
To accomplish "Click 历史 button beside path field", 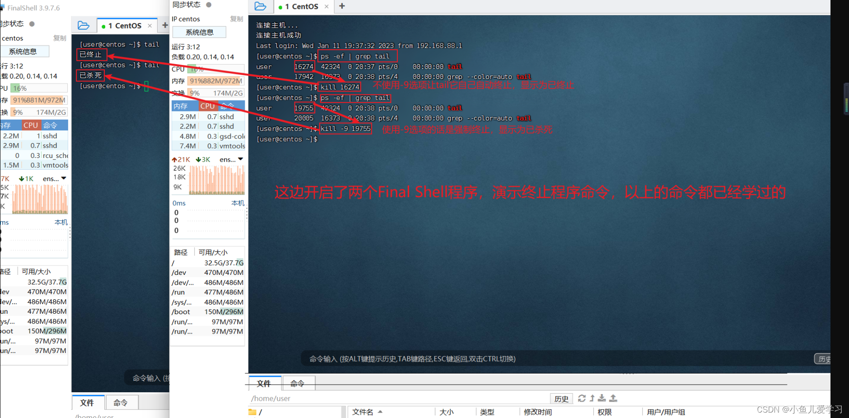I will coord(561,399).
